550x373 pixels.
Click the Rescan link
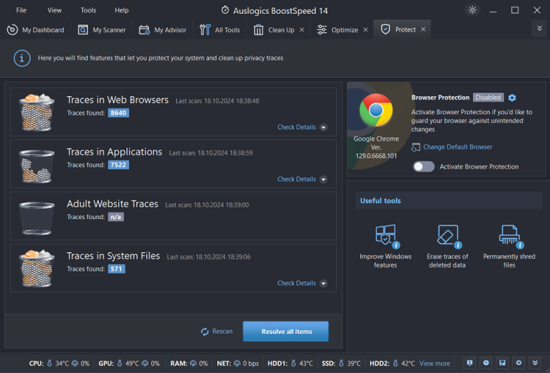tap(217, 331)
